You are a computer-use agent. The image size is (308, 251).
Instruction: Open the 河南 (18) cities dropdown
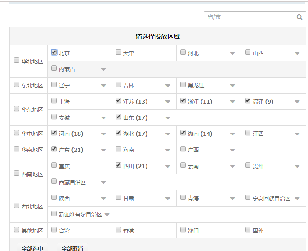click(103, 134)
